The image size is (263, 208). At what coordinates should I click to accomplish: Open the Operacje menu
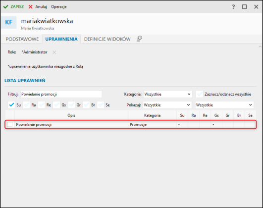coord(59,7)
